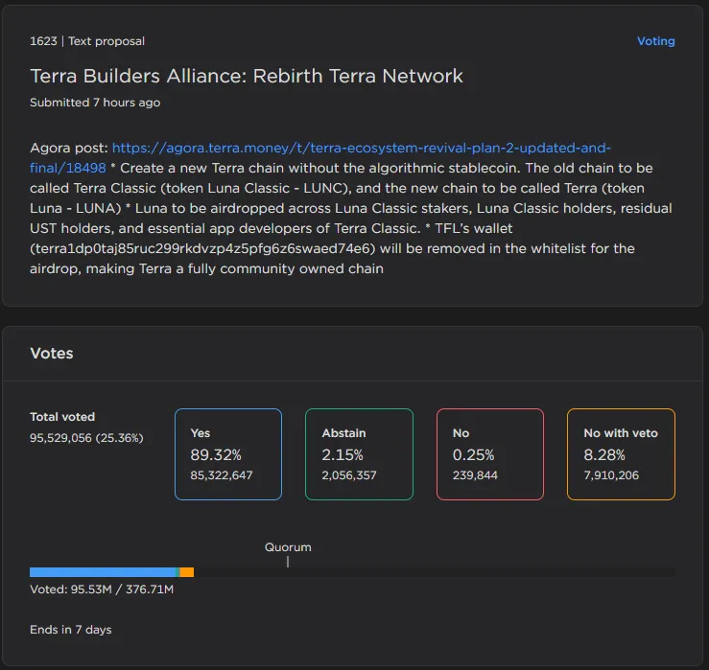
Task: Click the 7,910,206 veto count
Action: click(x=611, y=475)
